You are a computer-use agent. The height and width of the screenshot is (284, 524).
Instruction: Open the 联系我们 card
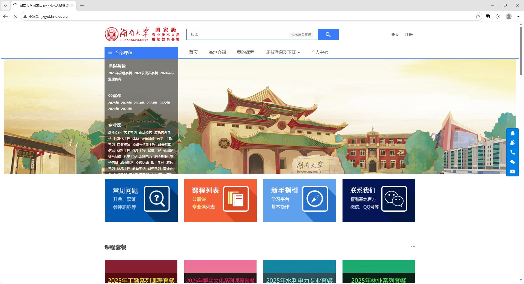379,201
